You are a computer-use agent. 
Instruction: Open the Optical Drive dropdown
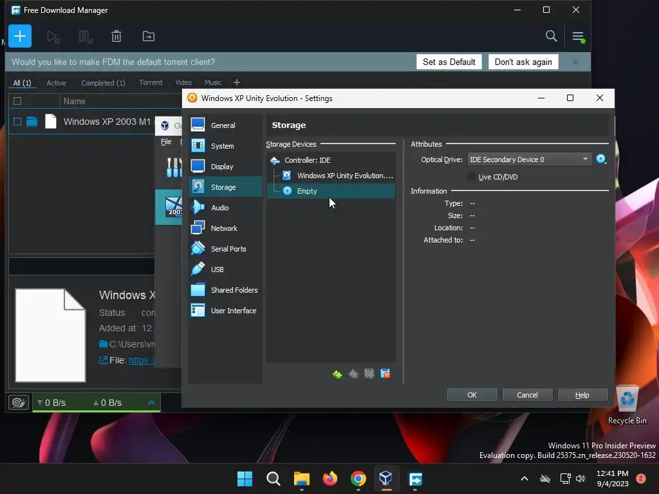529,160
